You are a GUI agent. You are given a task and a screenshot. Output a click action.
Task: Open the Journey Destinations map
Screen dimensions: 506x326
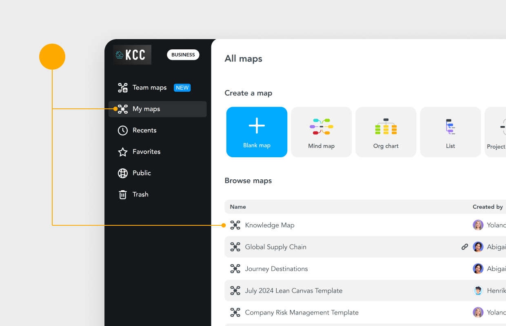[276, 269]
